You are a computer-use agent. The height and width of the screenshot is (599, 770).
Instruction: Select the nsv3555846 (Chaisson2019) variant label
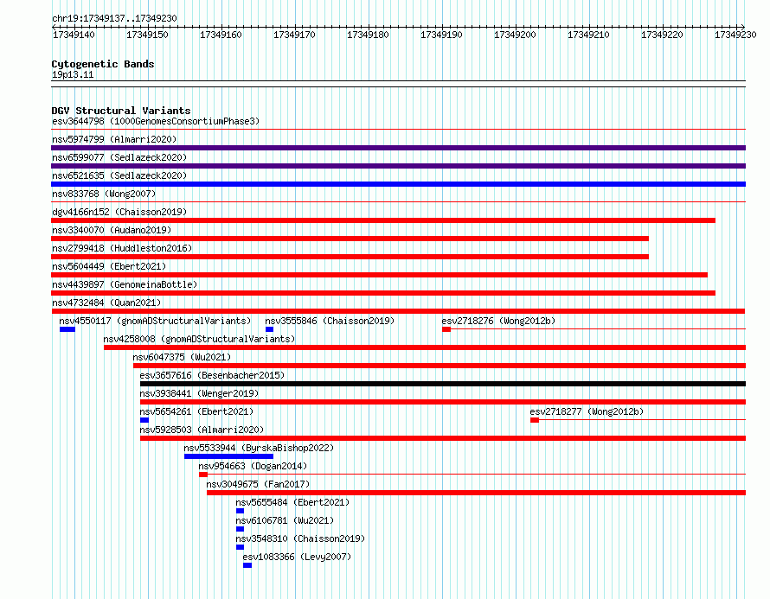click(x=330, y=321)
